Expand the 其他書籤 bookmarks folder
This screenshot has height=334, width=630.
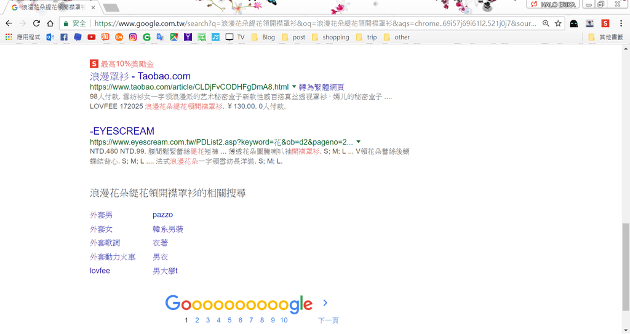(605, 37)
